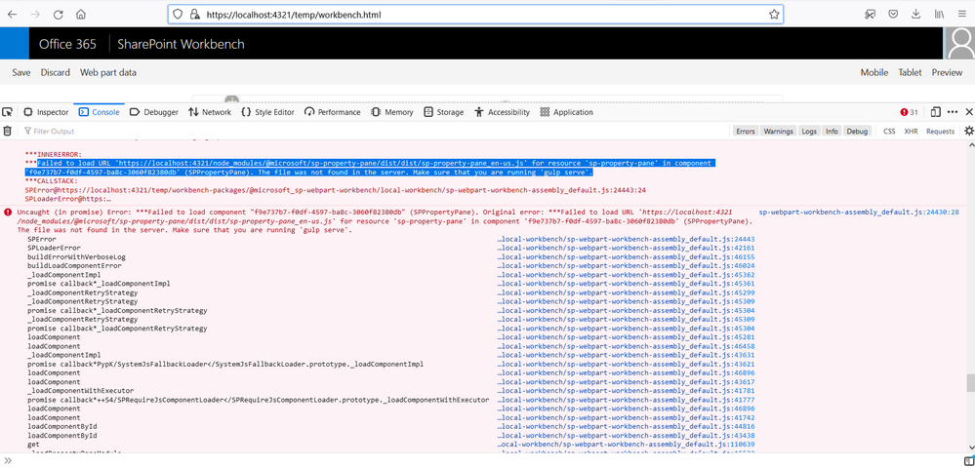975x467 pixels.
Task: Click the URL address bar
Action: pos(475,15)
